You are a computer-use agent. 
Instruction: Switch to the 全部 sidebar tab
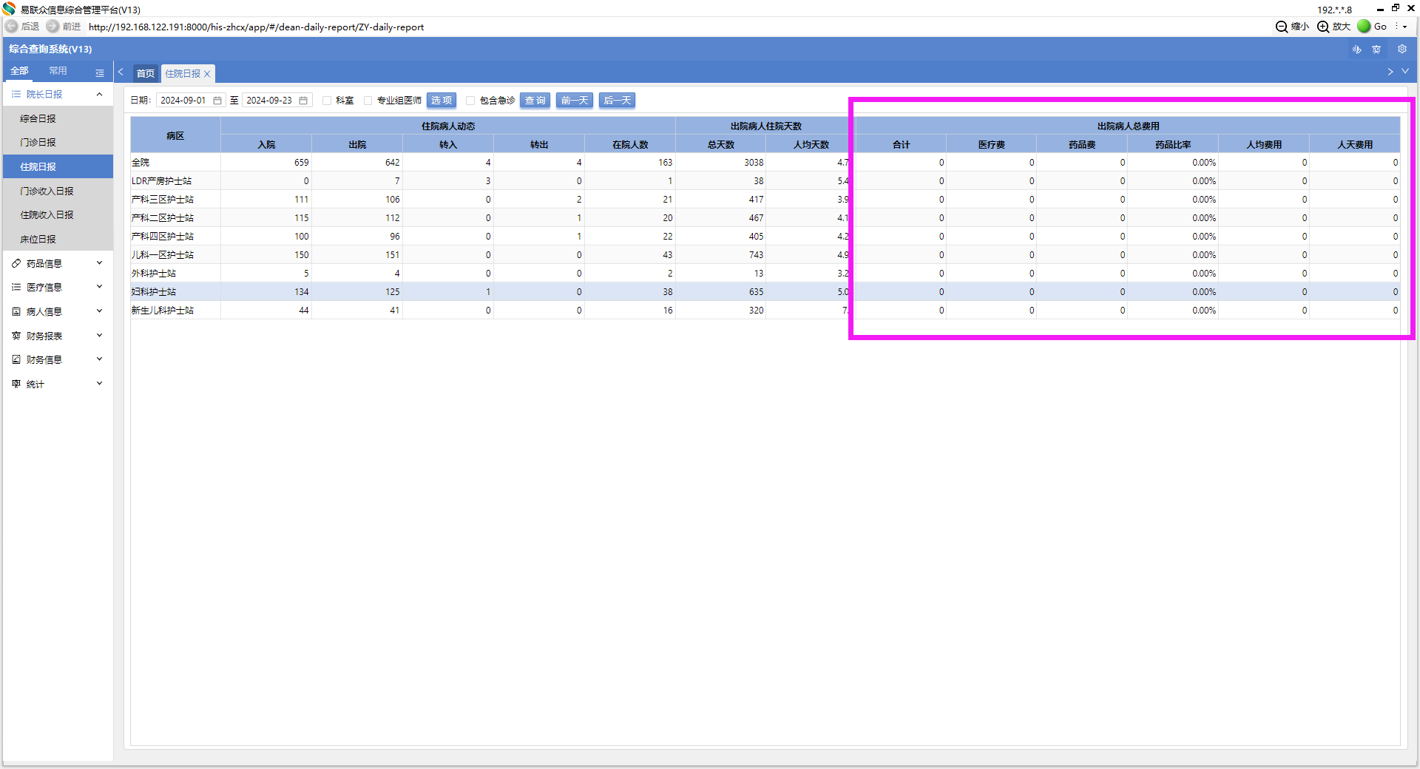tap(19, 71)
